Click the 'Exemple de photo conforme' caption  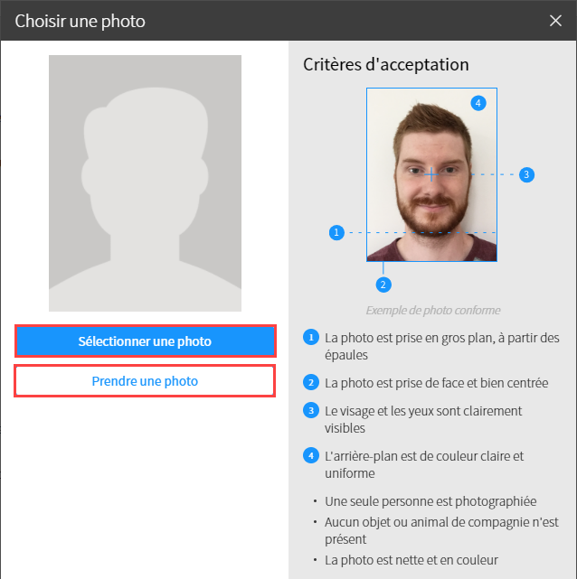432,310
